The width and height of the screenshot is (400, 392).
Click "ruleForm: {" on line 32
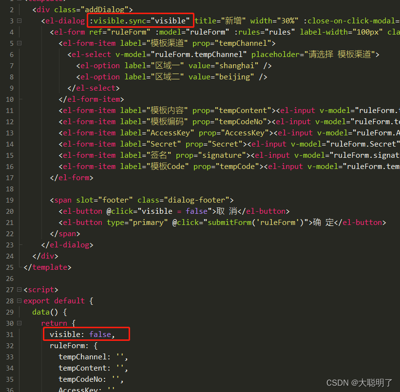click(74, 346)
